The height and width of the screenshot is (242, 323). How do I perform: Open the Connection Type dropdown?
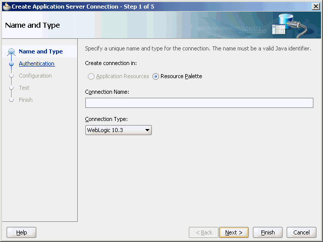coord(119,130)
